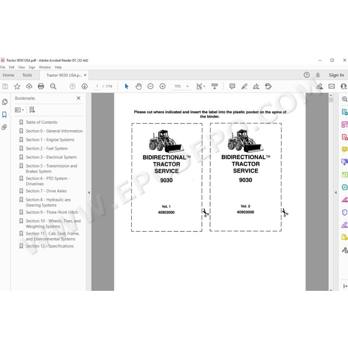The width and height of the screenshot is (348, 348).
Task: Click the scroll down arrow of document
Action: coord(331,290)
